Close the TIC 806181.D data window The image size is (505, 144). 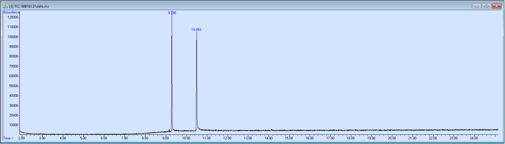pyautogui.click(x=497, y=6)
